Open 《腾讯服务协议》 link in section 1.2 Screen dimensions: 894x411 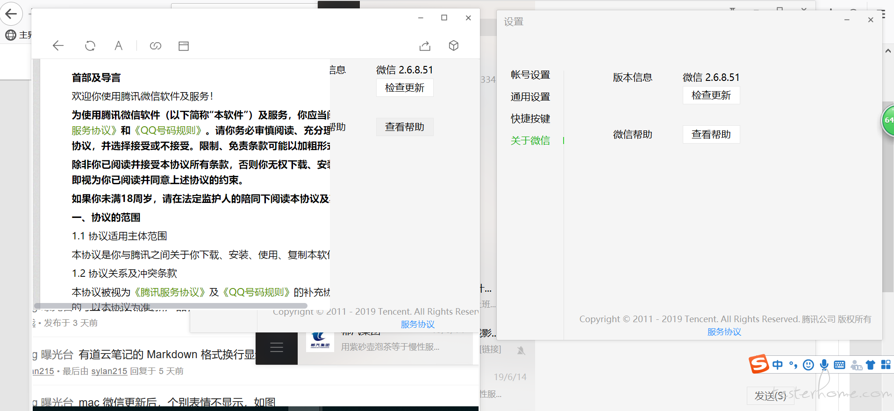tap(170, 292)
